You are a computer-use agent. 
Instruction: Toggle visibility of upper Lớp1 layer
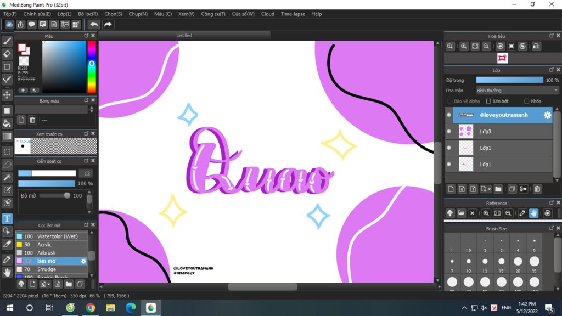coord(449,148)
